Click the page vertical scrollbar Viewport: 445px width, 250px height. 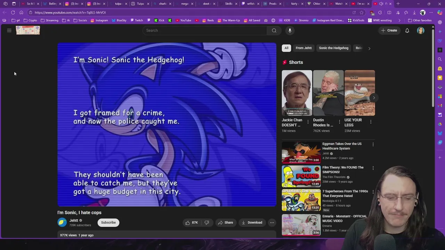[433, 68]
